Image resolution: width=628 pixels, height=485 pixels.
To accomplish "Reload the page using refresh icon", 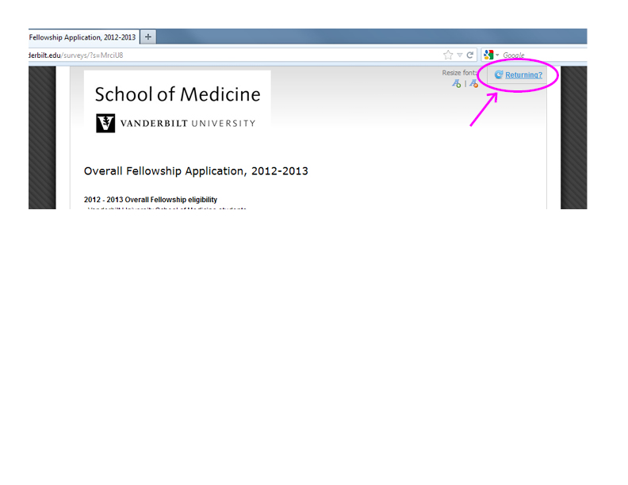I will 470,55.
